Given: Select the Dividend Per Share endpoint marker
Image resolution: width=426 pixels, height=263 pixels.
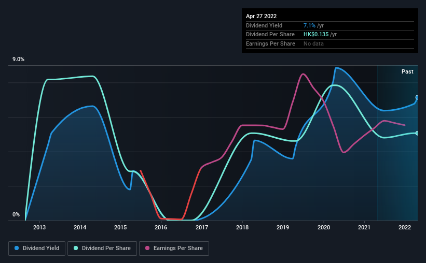Looking at the screenshot, I should pyautogui.click(x=417, y=133).
